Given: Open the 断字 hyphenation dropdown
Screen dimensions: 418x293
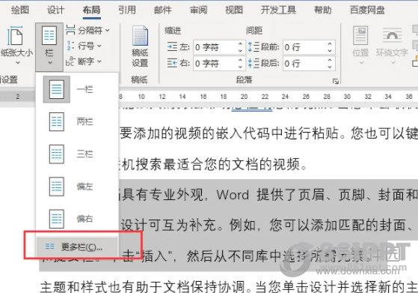Looking at the screenshot, I should pyautogui.click(x=84, y=61).
